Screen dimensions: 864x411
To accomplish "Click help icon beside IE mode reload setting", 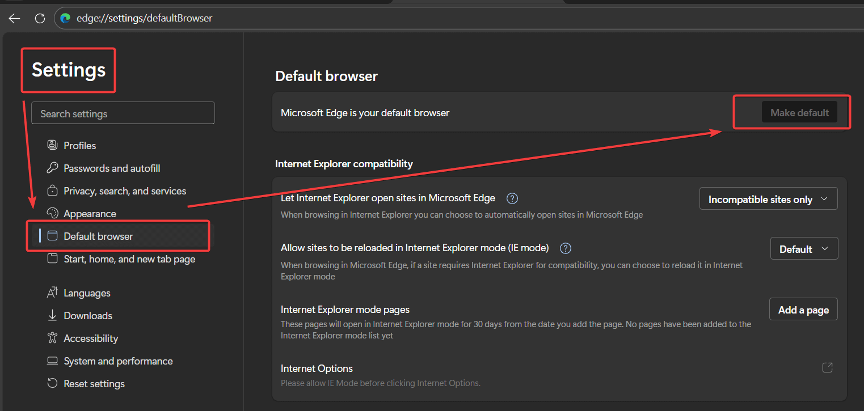I will tap(565, 248).
